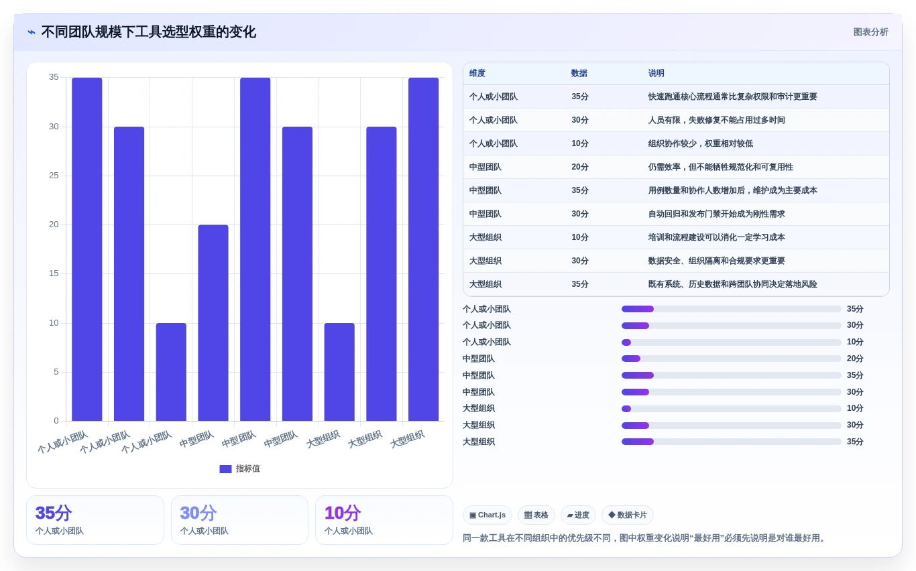Click the 个人或小团队 chart bar reaching 35
Viewport: 916px width, 571px height.
click(x=87, y=249)
